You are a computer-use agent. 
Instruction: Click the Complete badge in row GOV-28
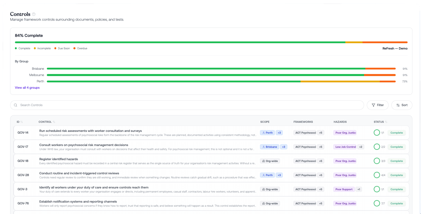pos(396,175)
